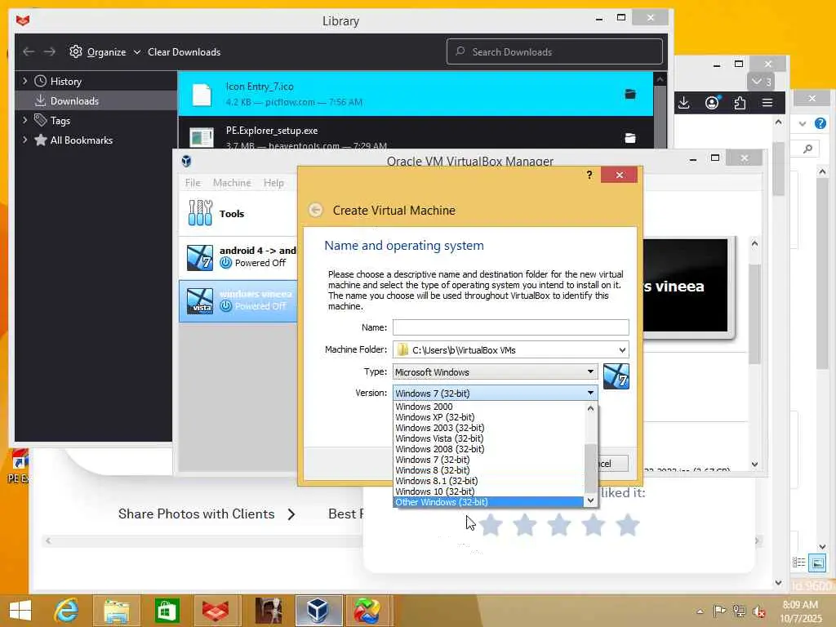The image size is (836, 627).
Task: Open the Windows Start button
Action: click(20, 611)
